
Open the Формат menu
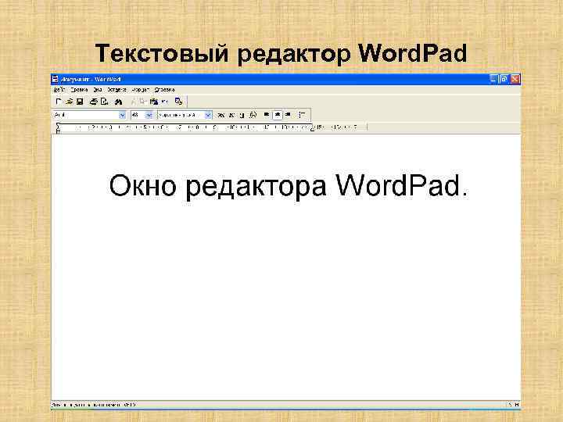141,90
